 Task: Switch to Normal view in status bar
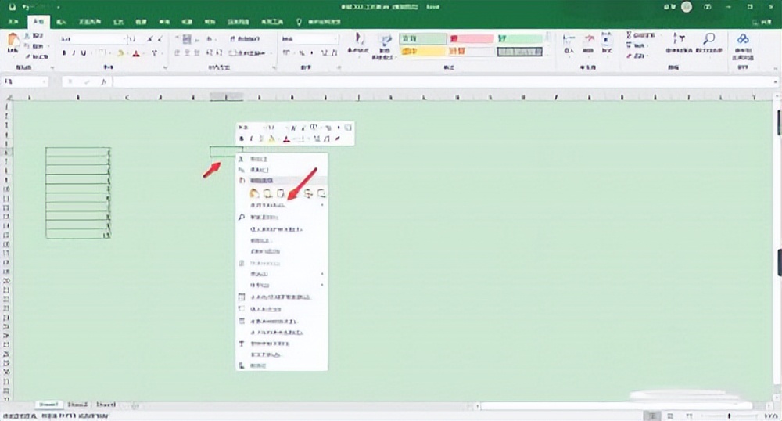[x=652, y=416]
